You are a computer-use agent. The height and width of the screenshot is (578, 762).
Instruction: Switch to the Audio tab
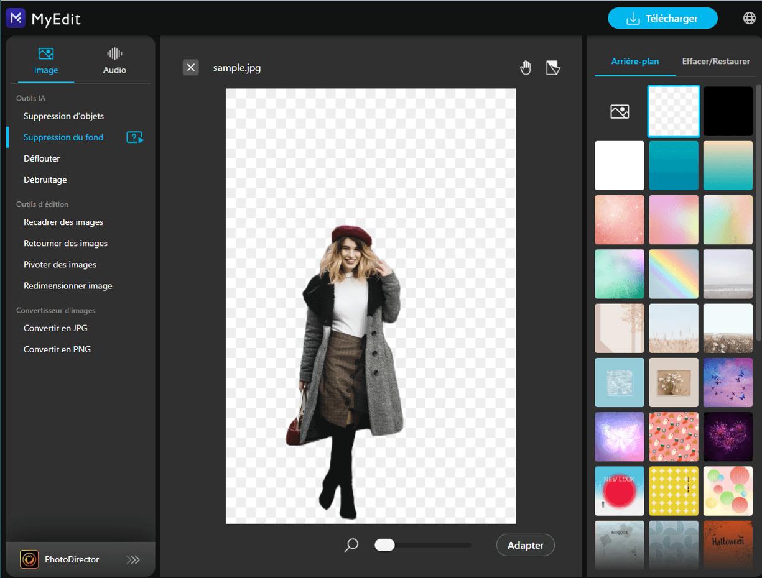click(x=114, y=60)
